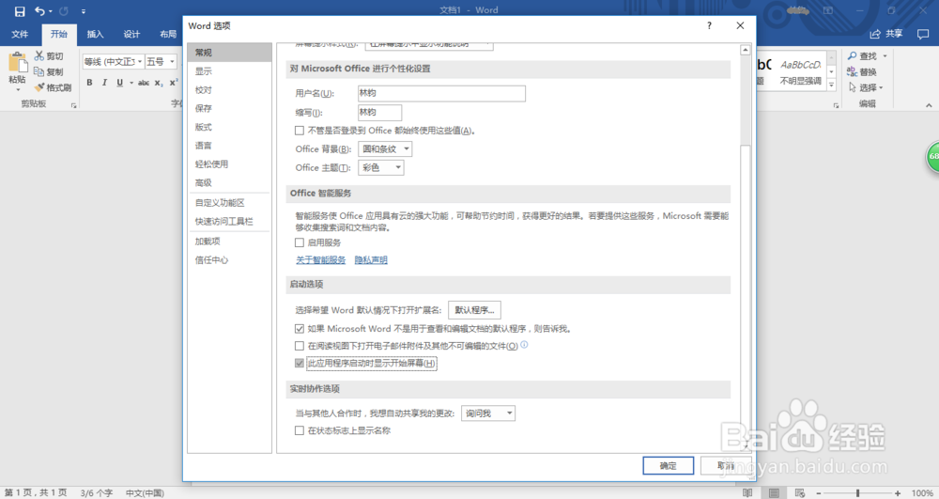Image resolution: width=939 pixels, height=499 pixels.
Task: Toggle '此应用程序启动时显示开始屏幕' checkbox
Action: [x=300, y=363]
